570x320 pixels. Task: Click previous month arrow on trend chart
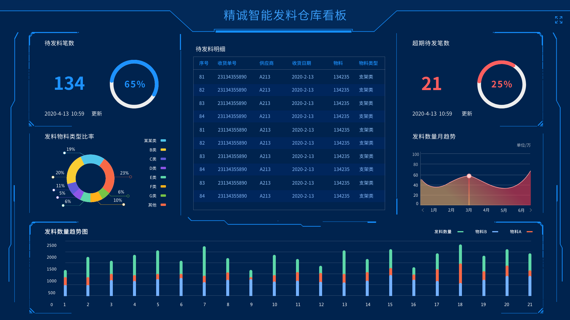pyautogui.click(x=423, y=210)
